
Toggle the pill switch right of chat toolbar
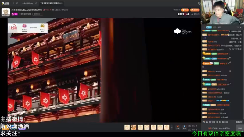239,122
